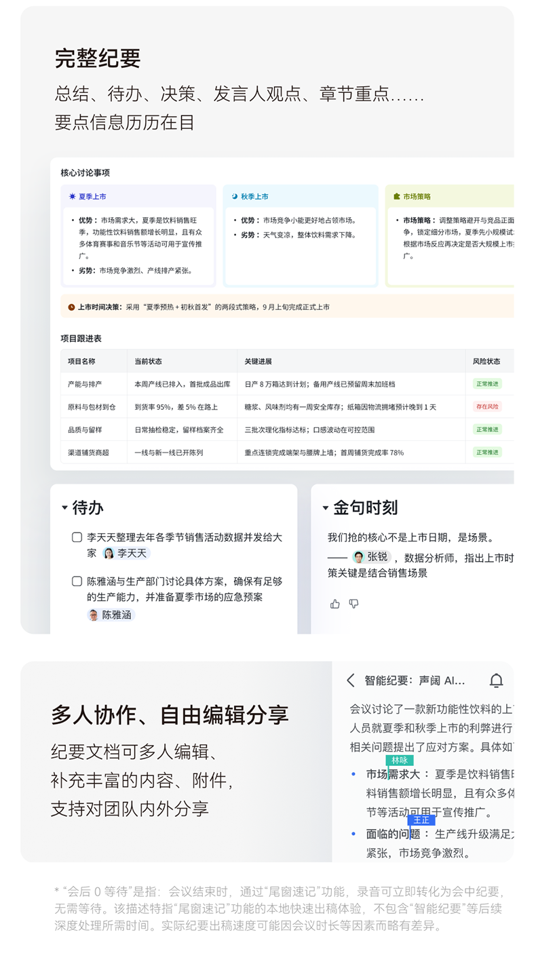The image size is (536, 962).
Task: Click the notification bell icon
Action: [497, 680]
